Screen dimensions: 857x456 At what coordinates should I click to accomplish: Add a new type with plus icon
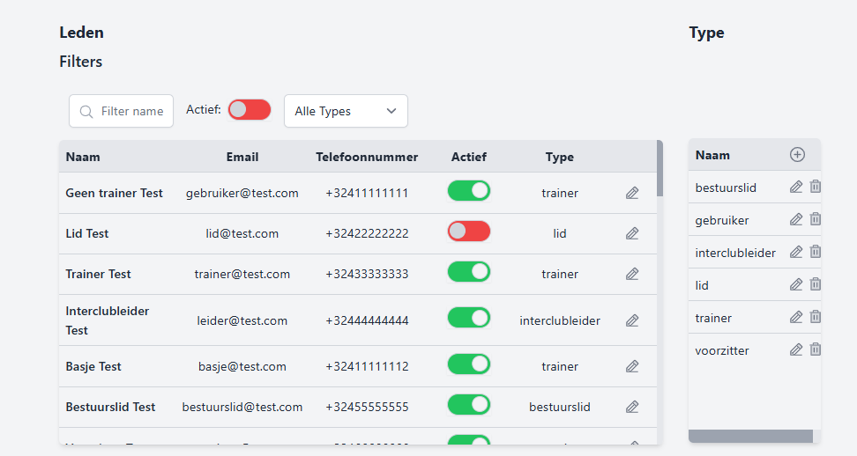click(x=797, y=155)
